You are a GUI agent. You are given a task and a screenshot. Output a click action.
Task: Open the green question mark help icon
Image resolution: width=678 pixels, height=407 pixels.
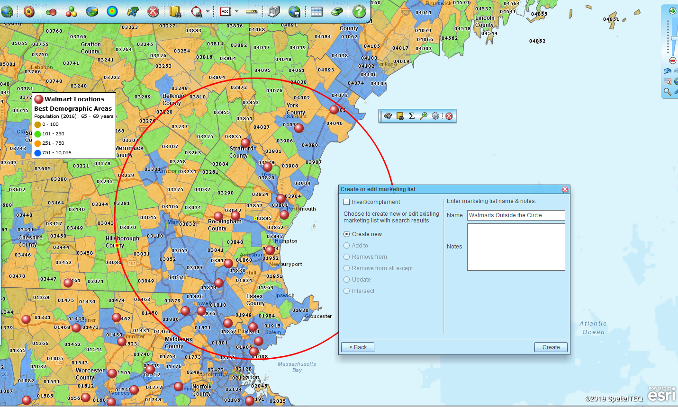[x=359, y=11]
